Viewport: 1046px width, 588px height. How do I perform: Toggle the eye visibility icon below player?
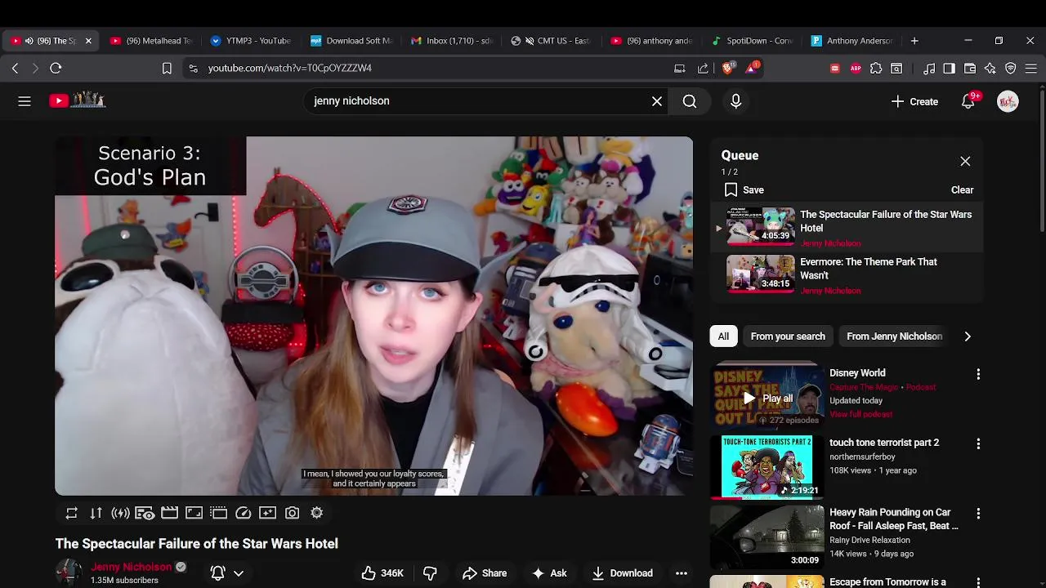pos(145,513)
